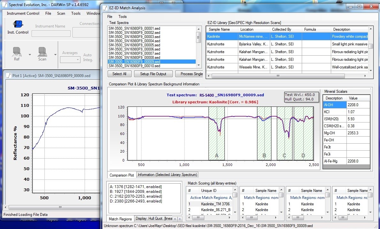The image size is (380, 229).
Task: Maximize the EZ-ID Match Analysis window
Action: coord(359,6)
